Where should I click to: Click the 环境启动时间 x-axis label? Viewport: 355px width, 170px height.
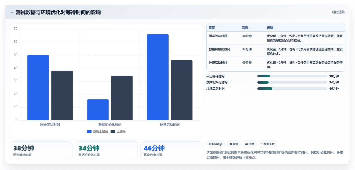point(170,125)
